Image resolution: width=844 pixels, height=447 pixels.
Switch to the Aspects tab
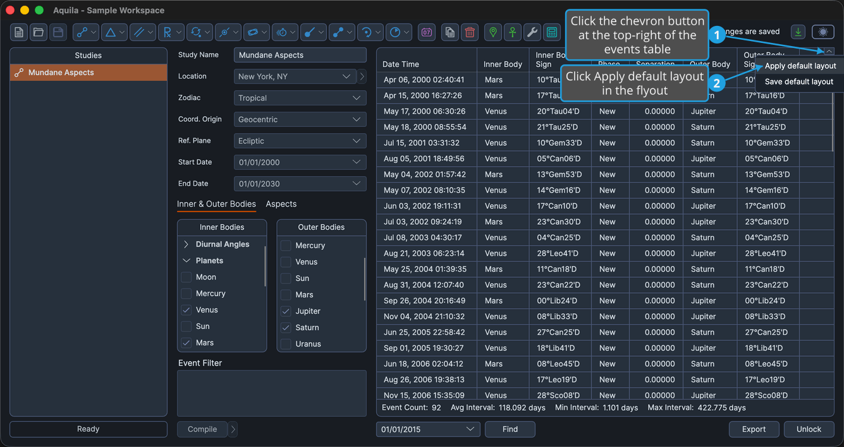(x=281, y=204)
